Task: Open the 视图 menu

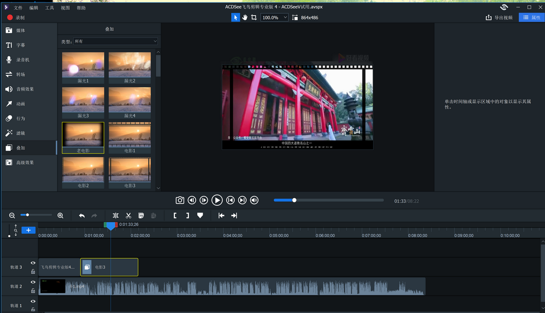Action: [x=65, y=8]
